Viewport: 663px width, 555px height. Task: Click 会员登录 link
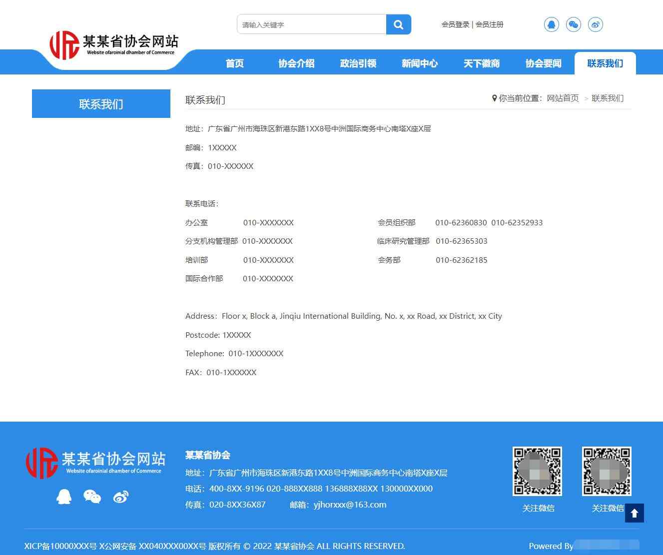pos(455,24)
